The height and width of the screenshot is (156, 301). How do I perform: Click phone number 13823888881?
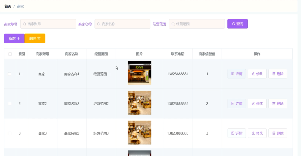pos(178,74)
